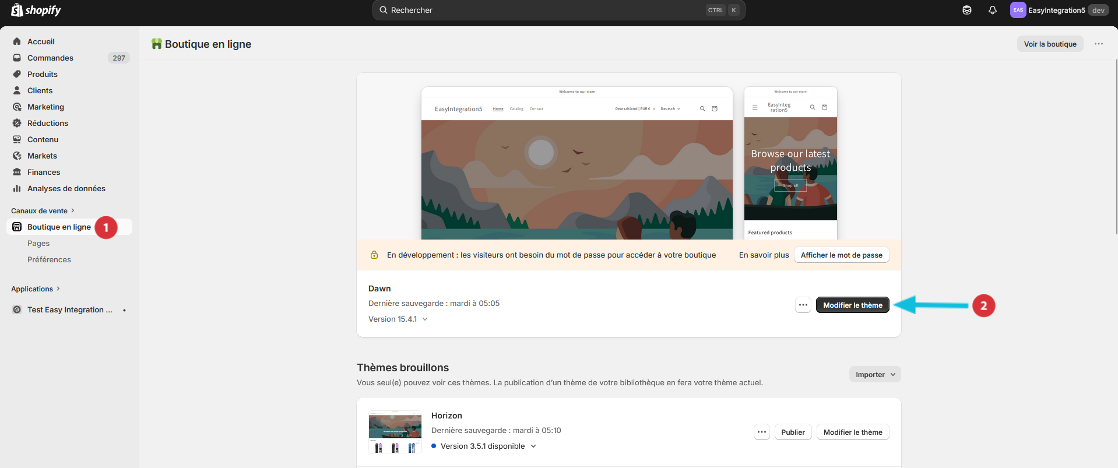This screenshot has height=468, width=1118.
Task: Open En savoir plus link
Action: (764, 255)
